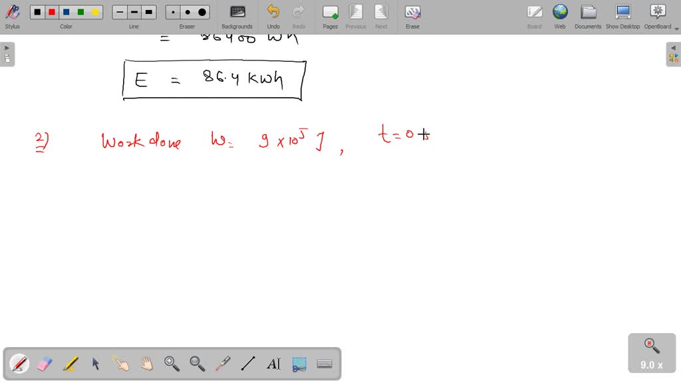Undo the last stroke
This screenshot has height=383, width=681.
(x=273, y=16)
